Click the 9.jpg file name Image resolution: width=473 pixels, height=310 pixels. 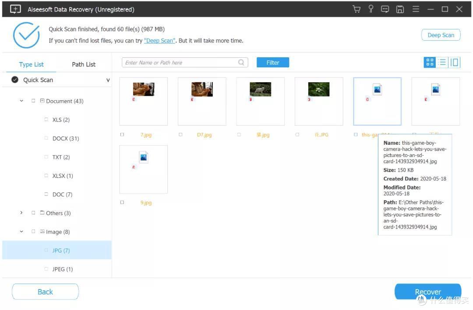pyautogui.click(x=146, y=202)
